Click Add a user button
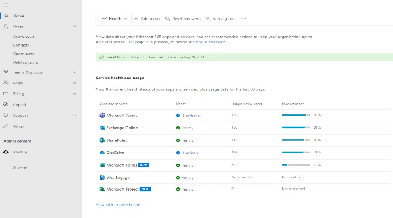 coord(147,19)
